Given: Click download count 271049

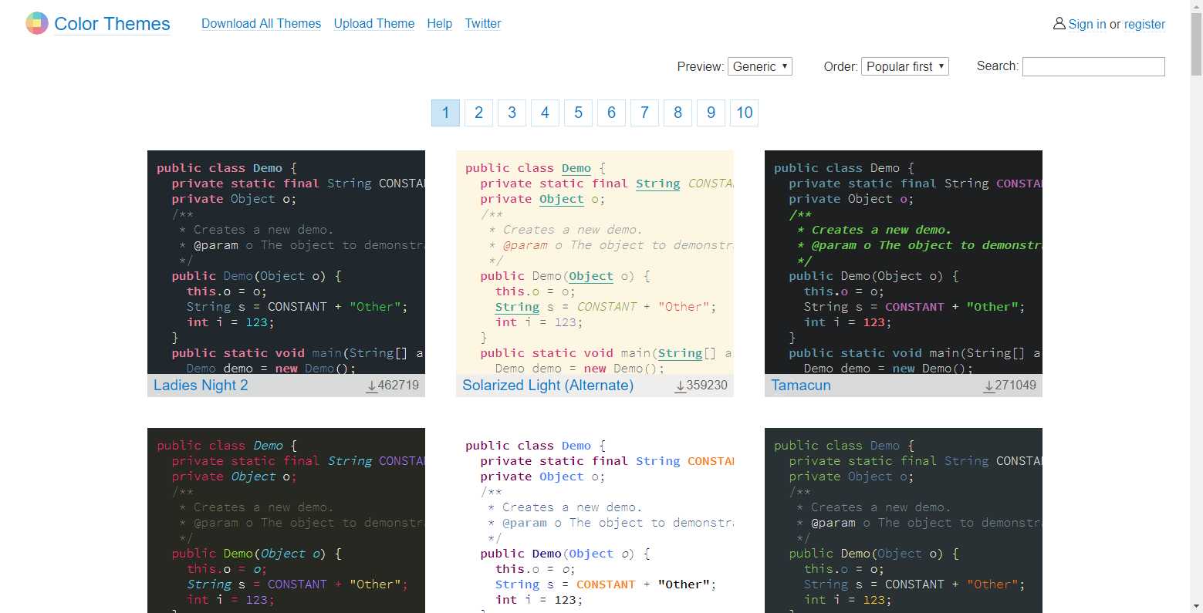Looking at the screenshot, I should [1015, 386].
